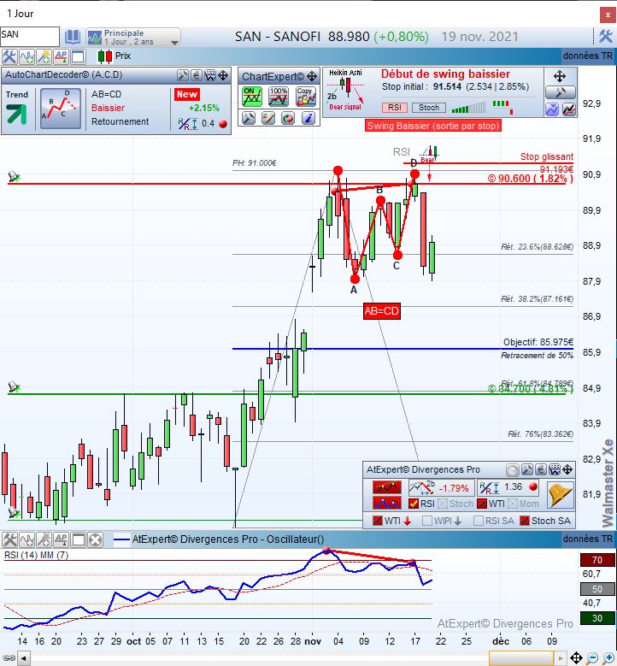Click the ChartExpert pencil edit icon
The width and height of the screenshot is (617, 666).
268,119
